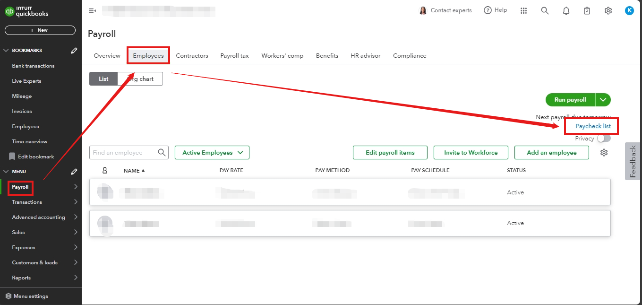Open the Run payroll dropdown arrow
Screen dimensions: 642x305
(603, 100)
